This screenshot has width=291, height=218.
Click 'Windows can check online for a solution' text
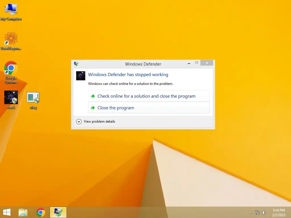130,84
